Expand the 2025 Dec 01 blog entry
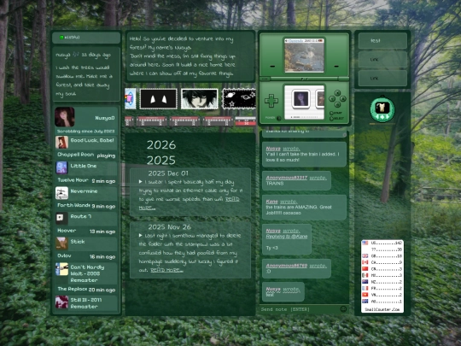 pos(141,182)
